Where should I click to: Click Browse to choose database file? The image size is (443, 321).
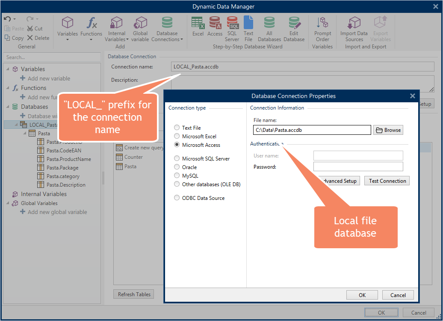click(x=388, y=130)
